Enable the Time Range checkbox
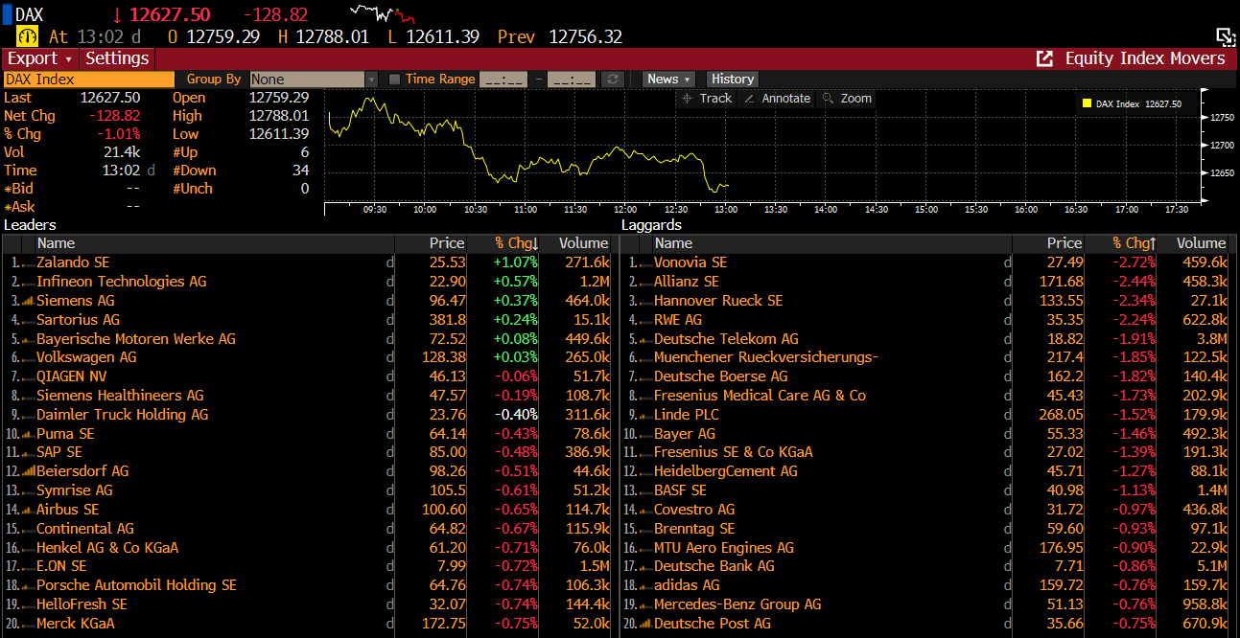Viewport: 1240px width, 638px height. pyautogui.click(x=394, y=80)
